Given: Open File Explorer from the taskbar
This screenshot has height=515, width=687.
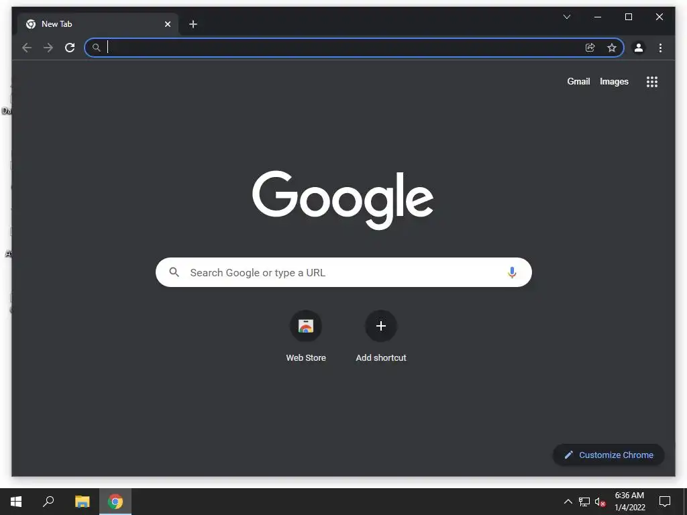Looking at the screenshot, I should point(82,502).
